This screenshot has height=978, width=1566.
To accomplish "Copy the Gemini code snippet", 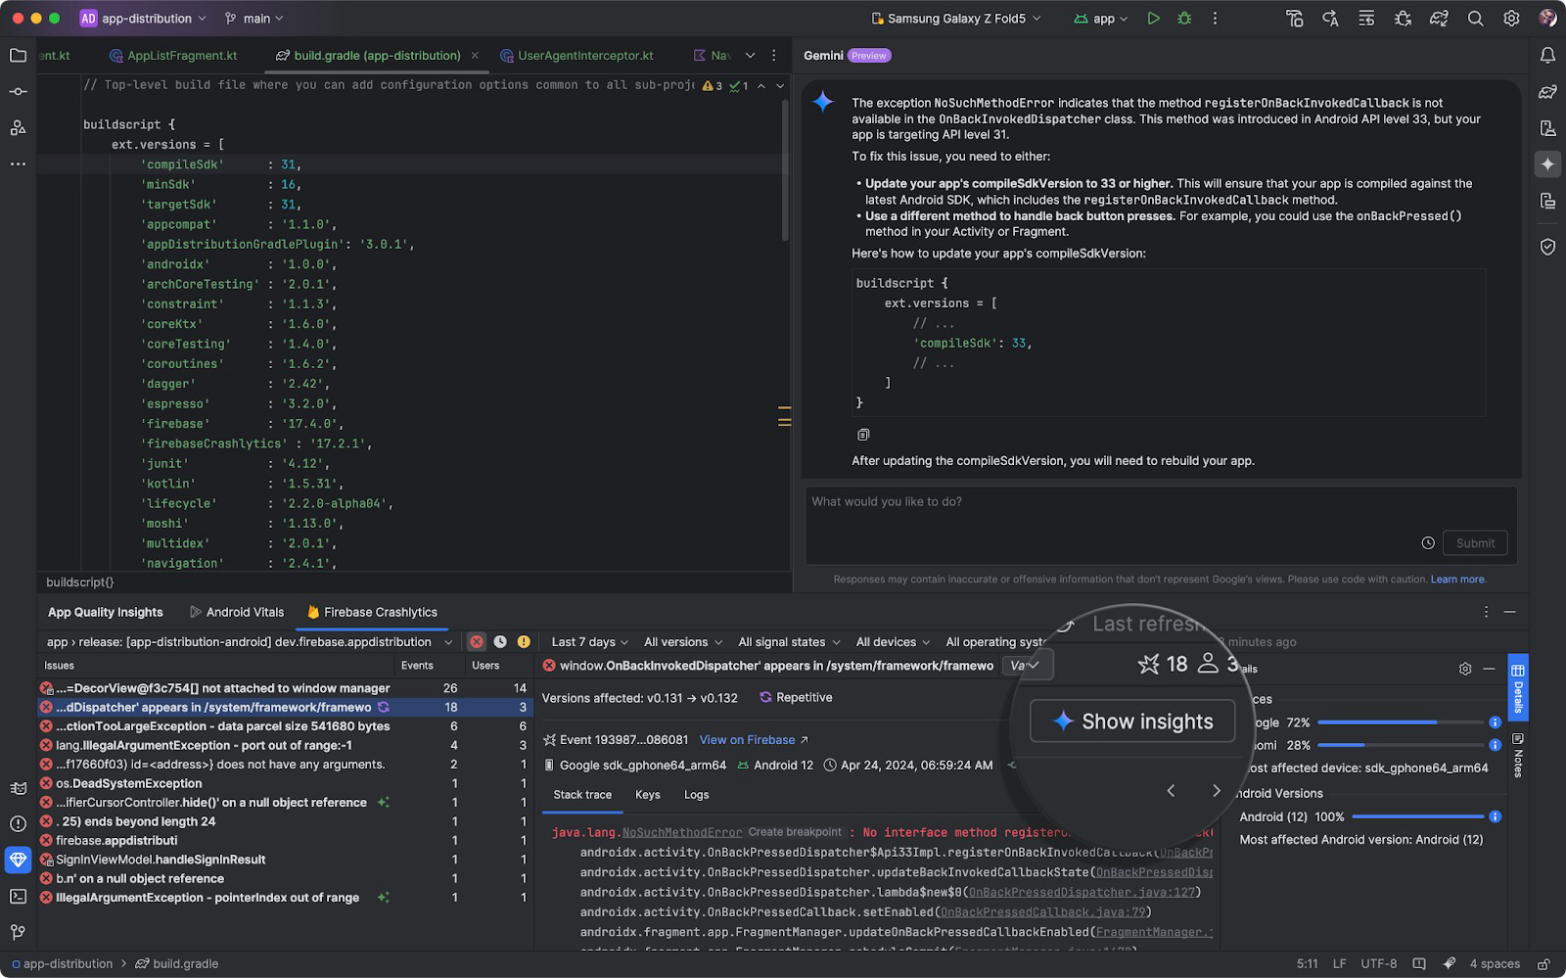I will 863,435.
